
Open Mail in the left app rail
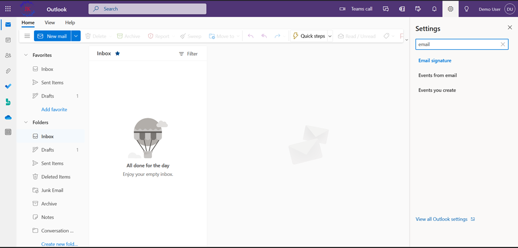9,25
